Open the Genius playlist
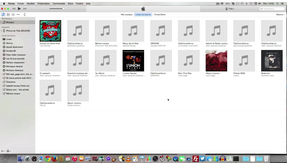The height and width of the screenshot is (163, 287). click(x=9, y=43)
